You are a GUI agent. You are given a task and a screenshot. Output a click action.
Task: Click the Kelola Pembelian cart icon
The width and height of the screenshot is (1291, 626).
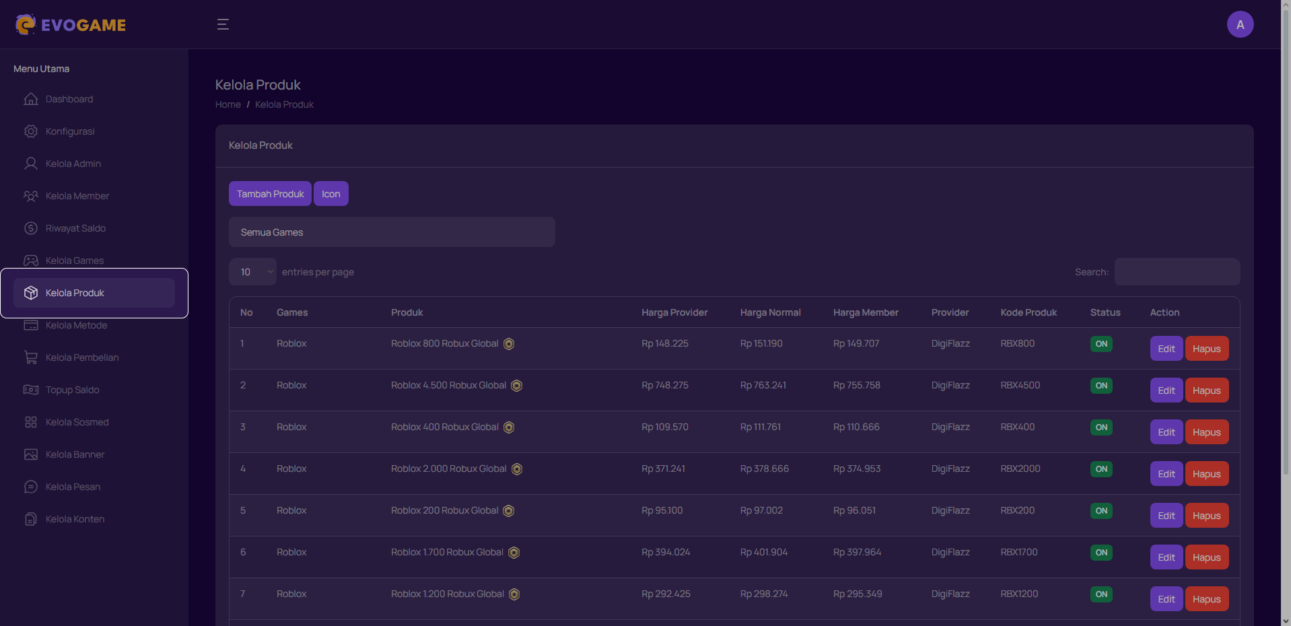tap(31, 357)
